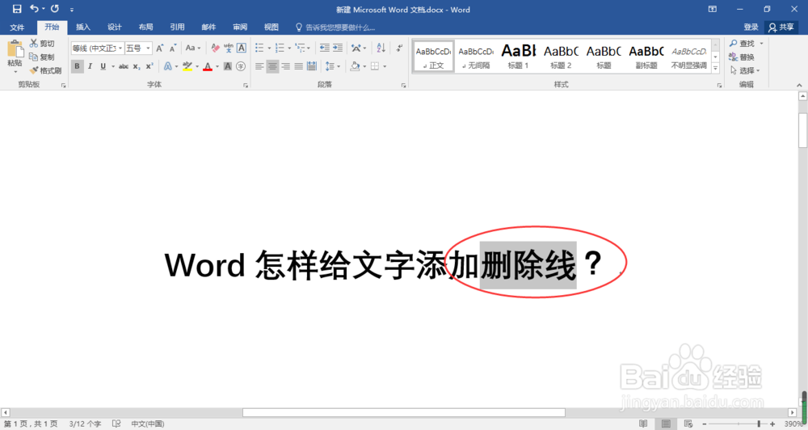The height and width of the screenshot is (430, 808).
Task: Clear all formatting with eraser icon
Action: (216, 48)
